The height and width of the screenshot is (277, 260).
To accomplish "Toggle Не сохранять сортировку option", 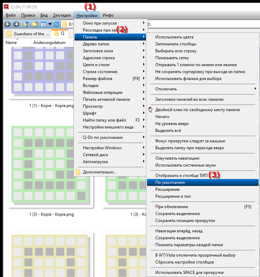I will coord(203,72).
